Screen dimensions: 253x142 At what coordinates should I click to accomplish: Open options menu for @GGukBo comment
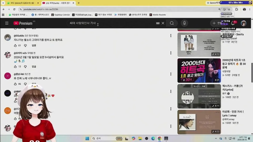[171, 35]
